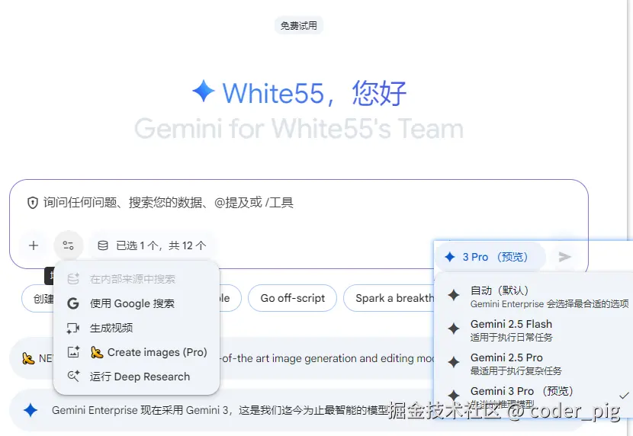Screen dimensions: 633x436
Task: Open the 已选 1 个，共 12 个 source selector
Action: (153, 245)
